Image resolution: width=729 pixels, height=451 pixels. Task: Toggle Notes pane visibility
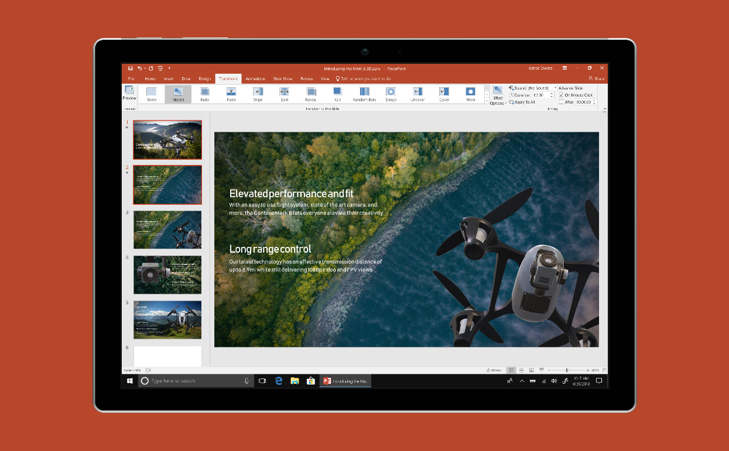click(495, 370)
